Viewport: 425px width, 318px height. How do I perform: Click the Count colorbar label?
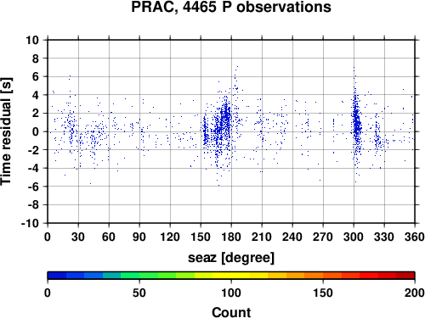[x=231, y=312]
